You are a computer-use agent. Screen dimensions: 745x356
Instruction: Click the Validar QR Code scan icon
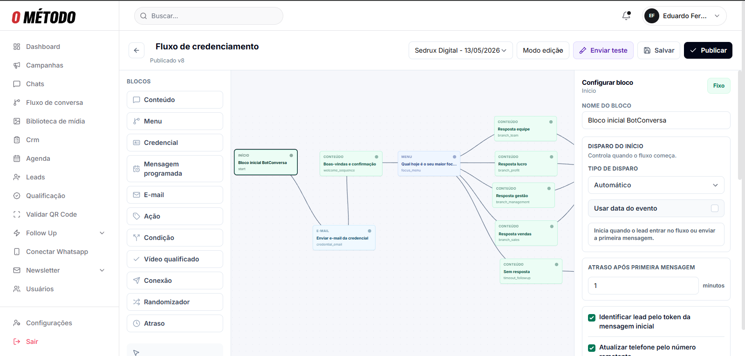click(17, 214)
